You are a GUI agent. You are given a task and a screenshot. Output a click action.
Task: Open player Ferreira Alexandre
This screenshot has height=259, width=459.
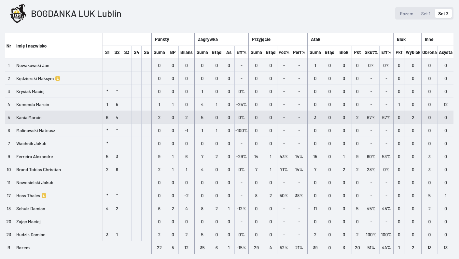(x=35, y=157)
